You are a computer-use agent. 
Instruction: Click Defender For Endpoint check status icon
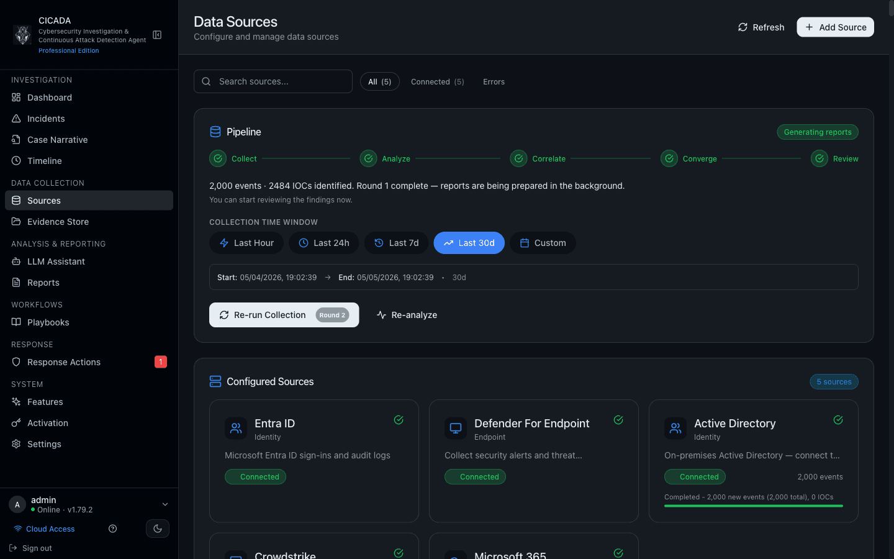(x=618, y=420)
